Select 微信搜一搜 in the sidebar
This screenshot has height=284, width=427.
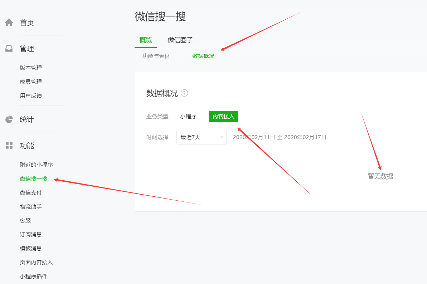(34, 179)
